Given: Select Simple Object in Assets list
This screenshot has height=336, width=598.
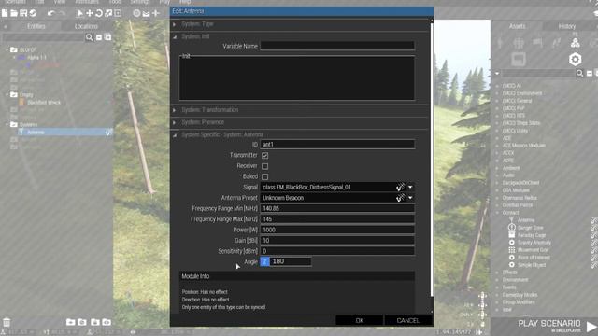Looking at the screenshot, I should coord(532,265).
